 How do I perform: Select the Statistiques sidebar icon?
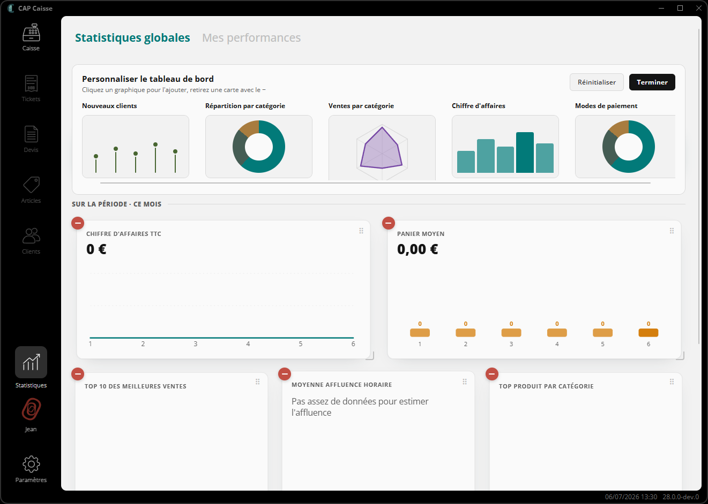pyautogui.click(x=31, y=362)
